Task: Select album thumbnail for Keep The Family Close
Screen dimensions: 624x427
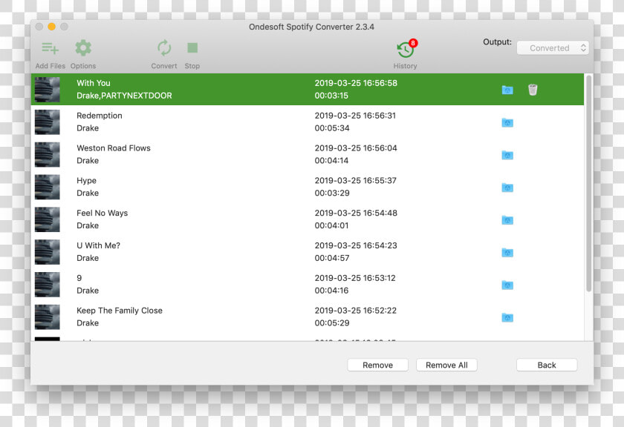Action: (x=48, y=317)
